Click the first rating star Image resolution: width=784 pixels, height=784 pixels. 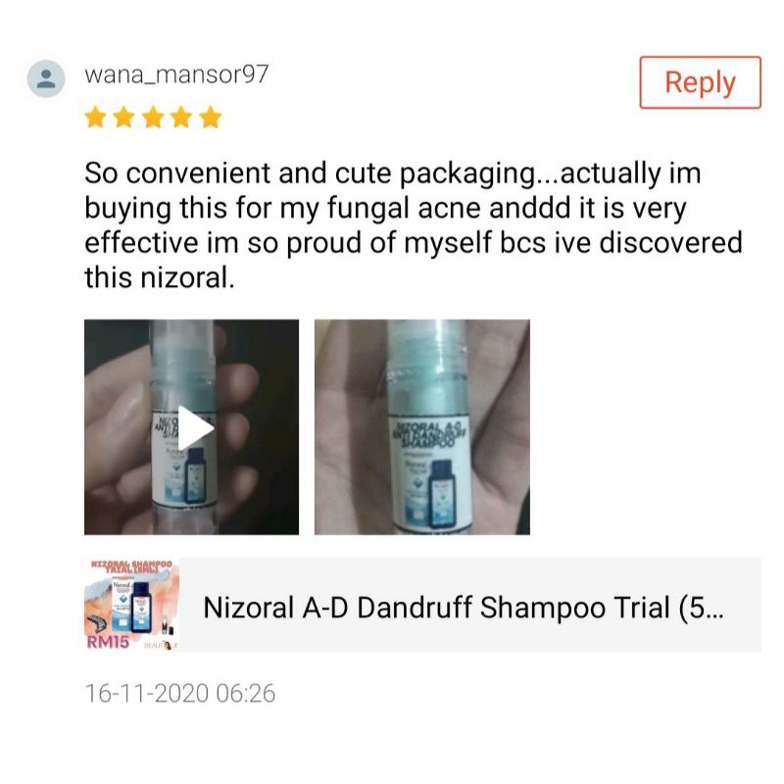(x=95, y=118)
